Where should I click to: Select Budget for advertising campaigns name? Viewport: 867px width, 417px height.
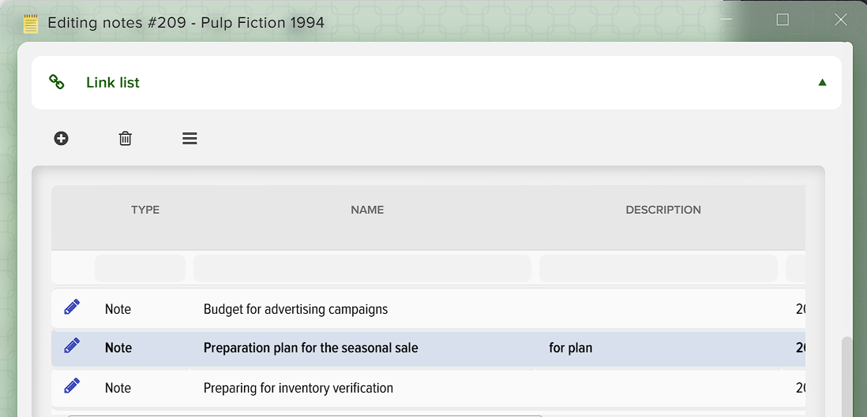(x=296, y=309)
